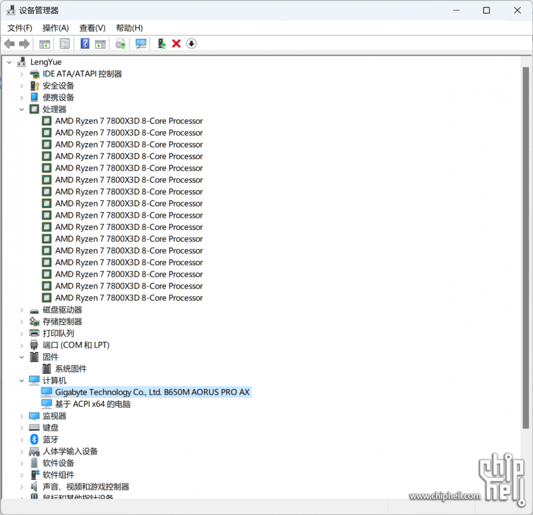Click the 处理器 processor category icon

click(34, 109)
